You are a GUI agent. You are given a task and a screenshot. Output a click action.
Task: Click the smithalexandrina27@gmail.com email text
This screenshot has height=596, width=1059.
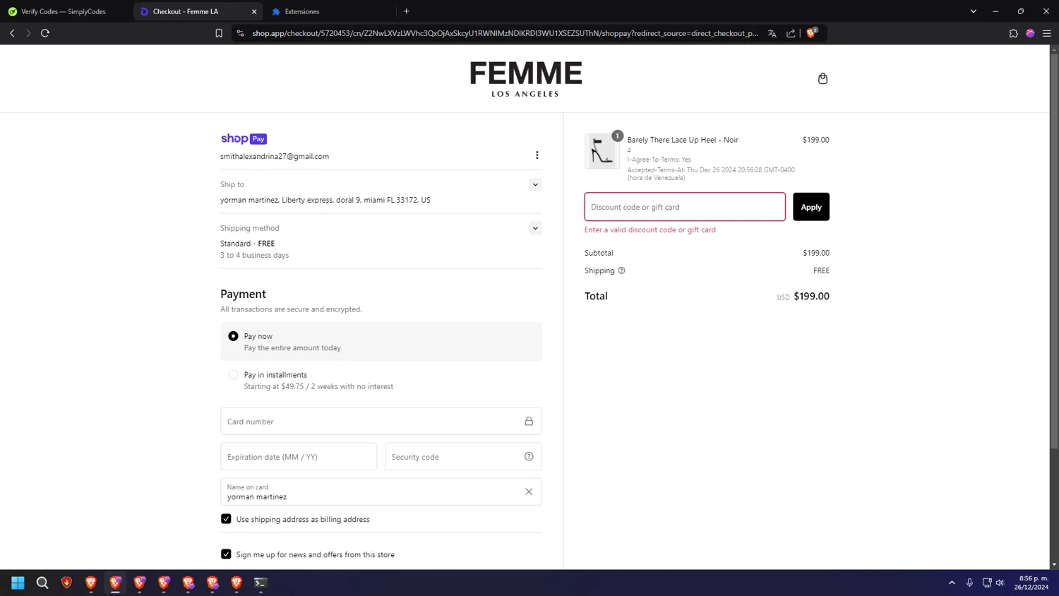[275, 157]
